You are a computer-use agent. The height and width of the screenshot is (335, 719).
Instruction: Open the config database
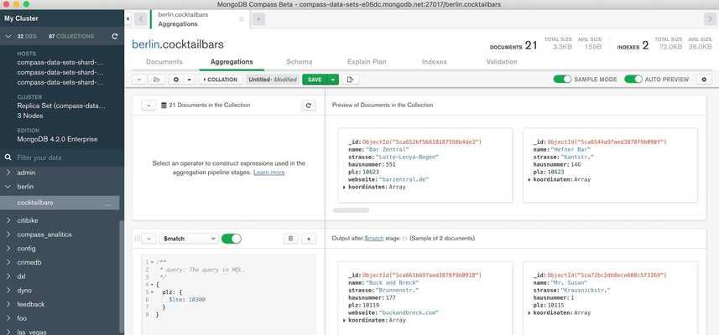click(x=26, y=249)
